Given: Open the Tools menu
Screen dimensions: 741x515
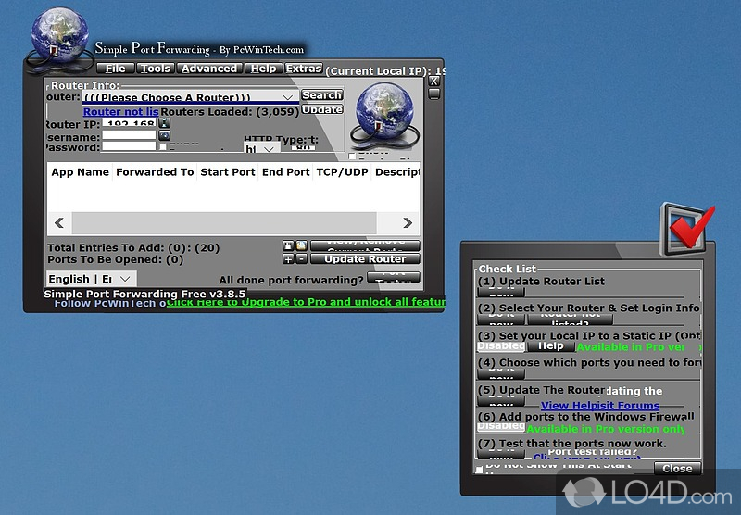Looking at the screenshot, I should point(156,69).
